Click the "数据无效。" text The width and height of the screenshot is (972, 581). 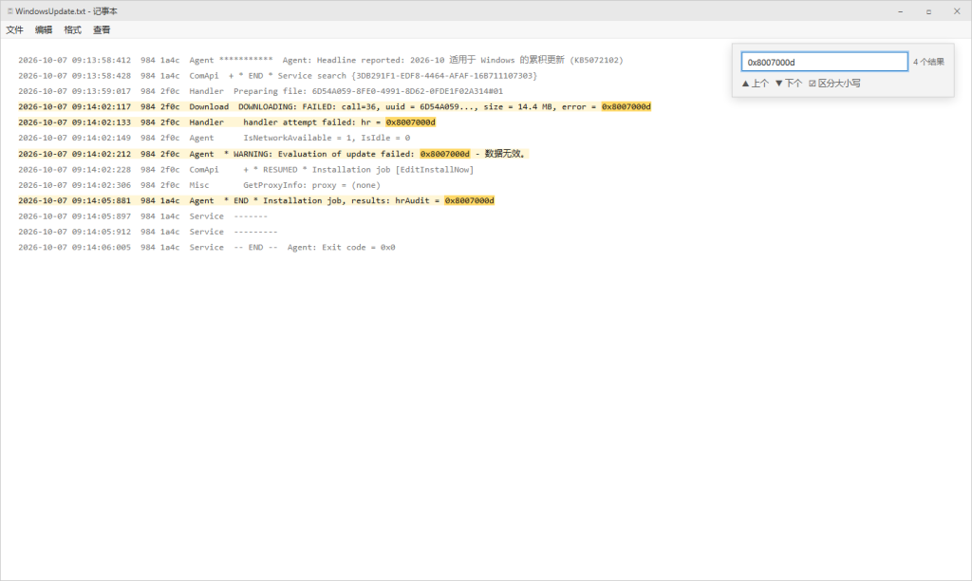505,154
